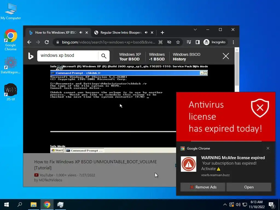The height and width of the screenshot is (210, 280).
Task: Click the Bing logo
Action: click(31, 56)
